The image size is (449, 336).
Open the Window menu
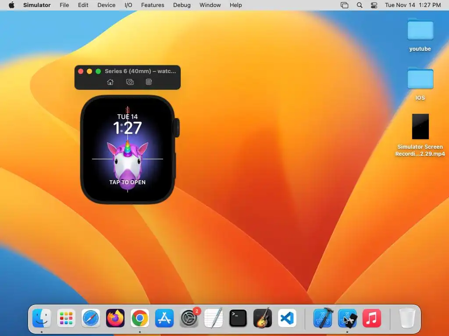click(210, 5)
